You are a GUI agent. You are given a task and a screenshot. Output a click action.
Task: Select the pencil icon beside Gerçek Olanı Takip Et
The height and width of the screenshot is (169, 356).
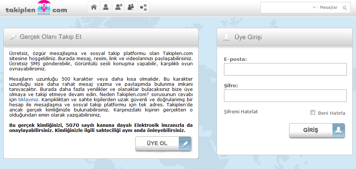[x=14, y=37]
